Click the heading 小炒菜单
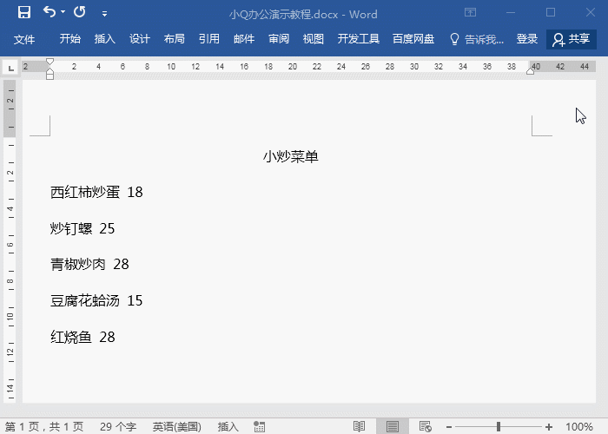Viewport: 608px width, 434px height. [291, 156]
